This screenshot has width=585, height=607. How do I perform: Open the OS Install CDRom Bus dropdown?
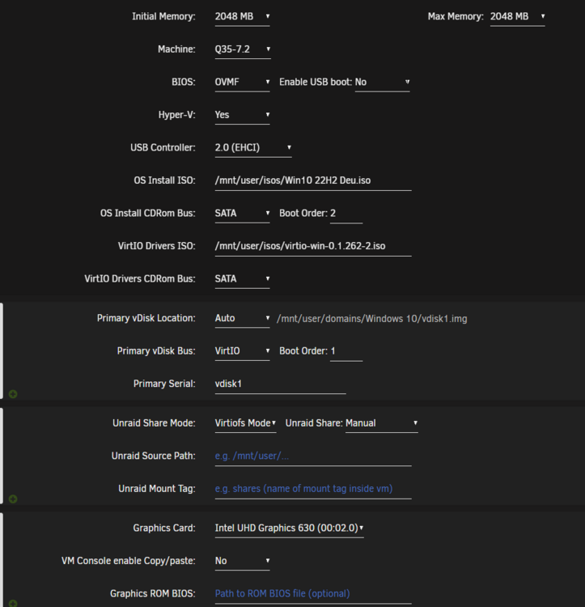[x=242, y=214]
